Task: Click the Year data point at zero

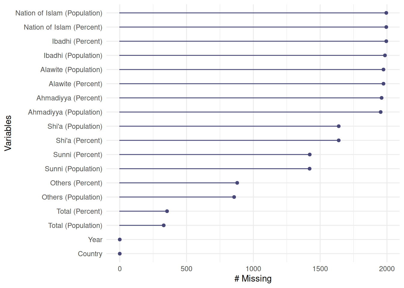Action: coord(120,239)
